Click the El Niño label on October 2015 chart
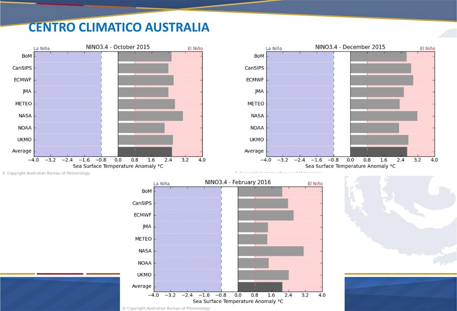The width and height of the screenshot is (457, 311). 195,48
